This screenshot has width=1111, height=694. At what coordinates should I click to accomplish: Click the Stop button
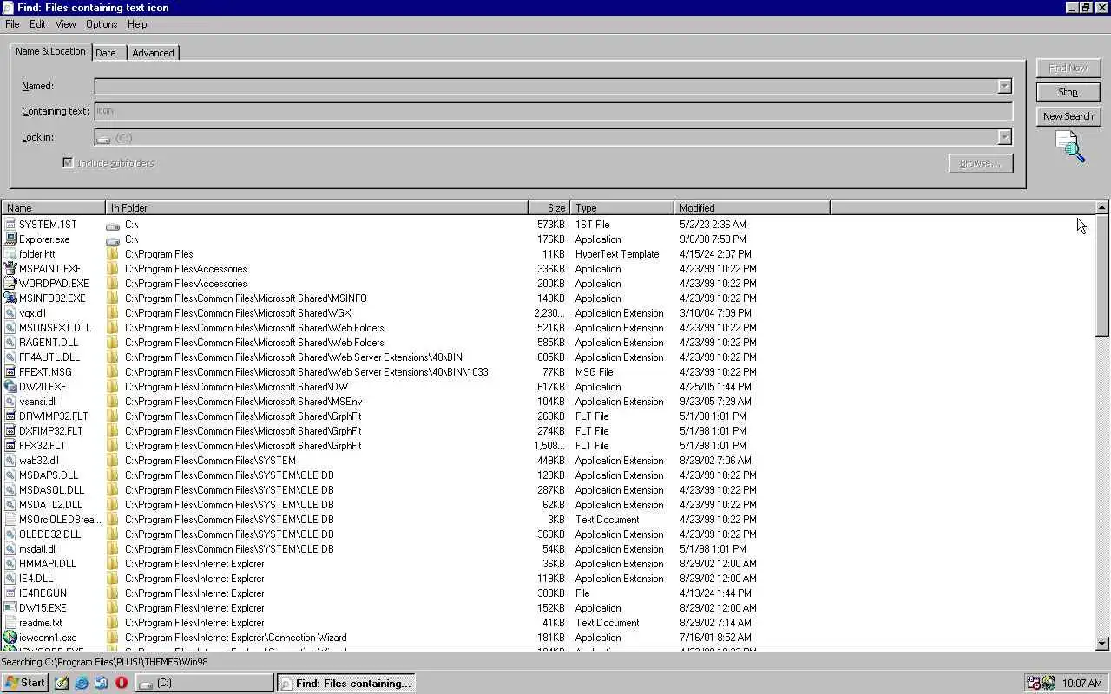pyautogui.click(x=1068, y=92)
